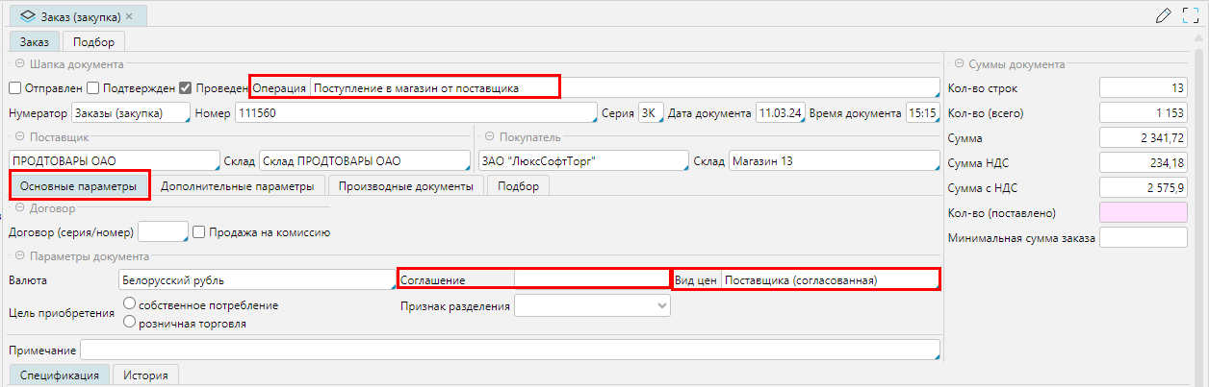1209x387 pixels.
Task: Click the fullscreen expand icon
Action: pyautogui.click(x=1192, y=15)
